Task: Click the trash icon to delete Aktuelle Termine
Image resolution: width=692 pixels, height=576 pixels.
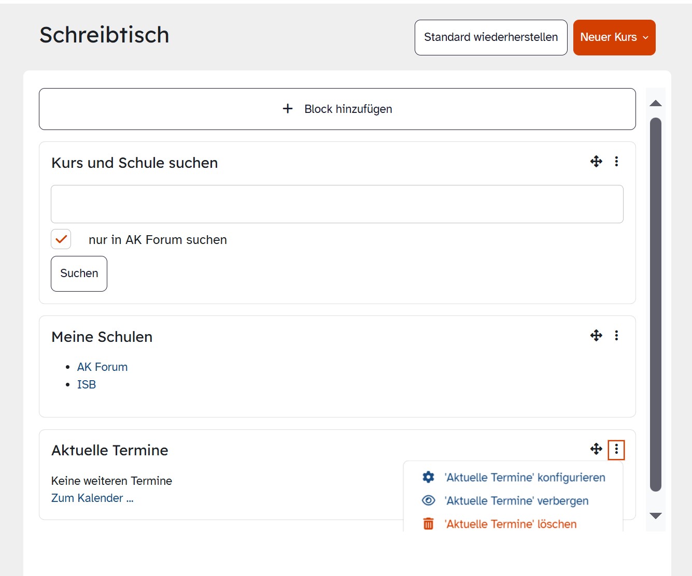Action: coord(428,524)
